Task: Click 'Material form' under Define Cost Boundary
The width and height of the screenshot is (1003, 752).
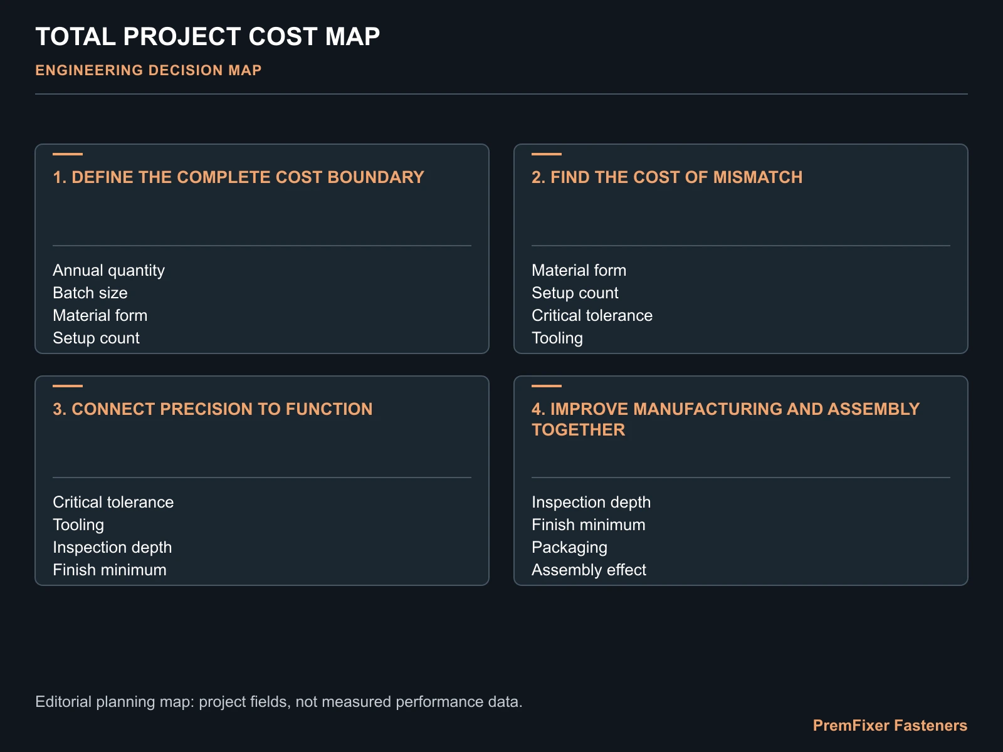Action: click(x=100, y=315)
